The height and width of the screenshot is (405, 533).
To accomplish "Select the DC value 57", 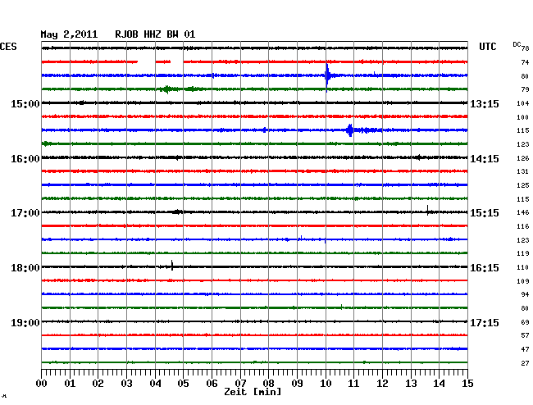I will 525,335.
